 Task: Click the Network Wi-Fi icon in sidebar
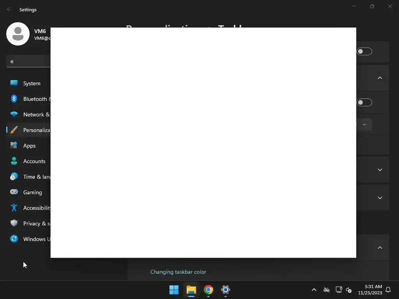click(14, 114)
